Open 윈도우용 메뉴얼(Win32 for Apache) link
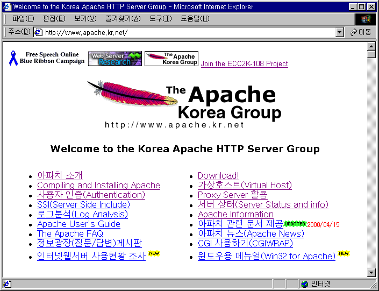Image resolution: width=379 pixels, height=291 pixels. [267, 256]
